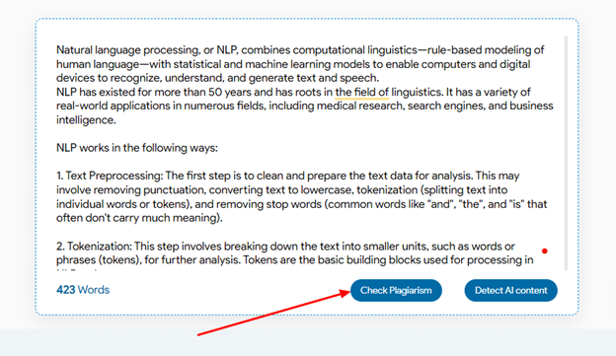The height and width of the screenshot is (356, 616).
Task: Place cursor on the word "intelligence."
Action: [86, 120]
